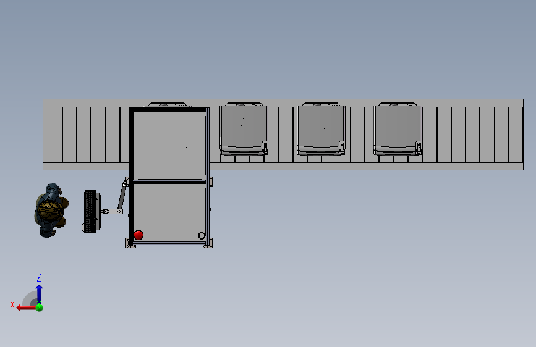Click the "X" axis label text
Screen dimensions: 536x347
point(12,304)
